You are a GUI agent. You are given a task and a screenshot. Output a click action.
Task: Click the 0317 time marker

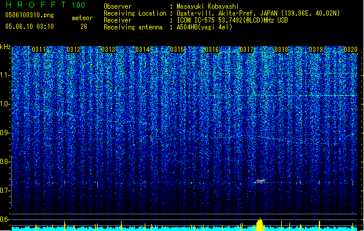point(247,50)
